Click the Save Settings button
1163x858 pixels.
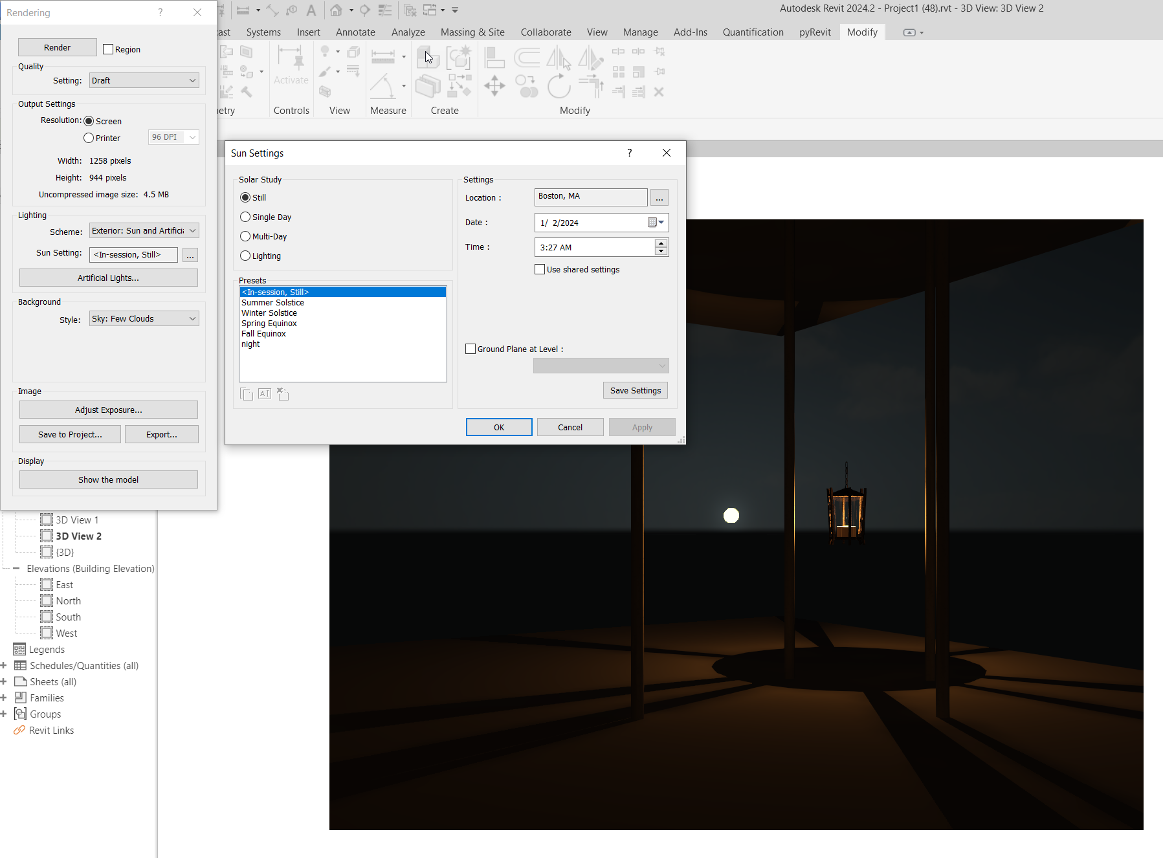point(635,390)
